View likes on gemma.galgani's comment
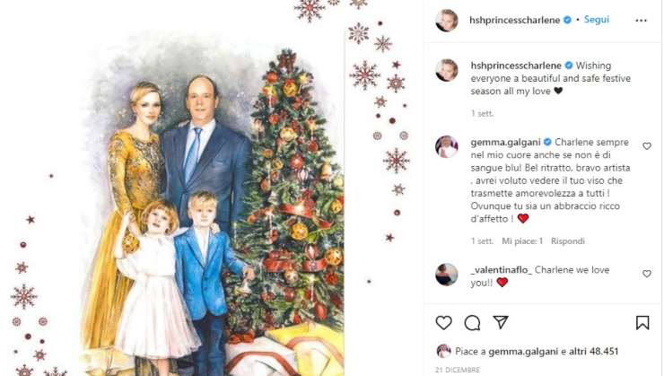This screenshot has width=664, height=376. point(522,240)
